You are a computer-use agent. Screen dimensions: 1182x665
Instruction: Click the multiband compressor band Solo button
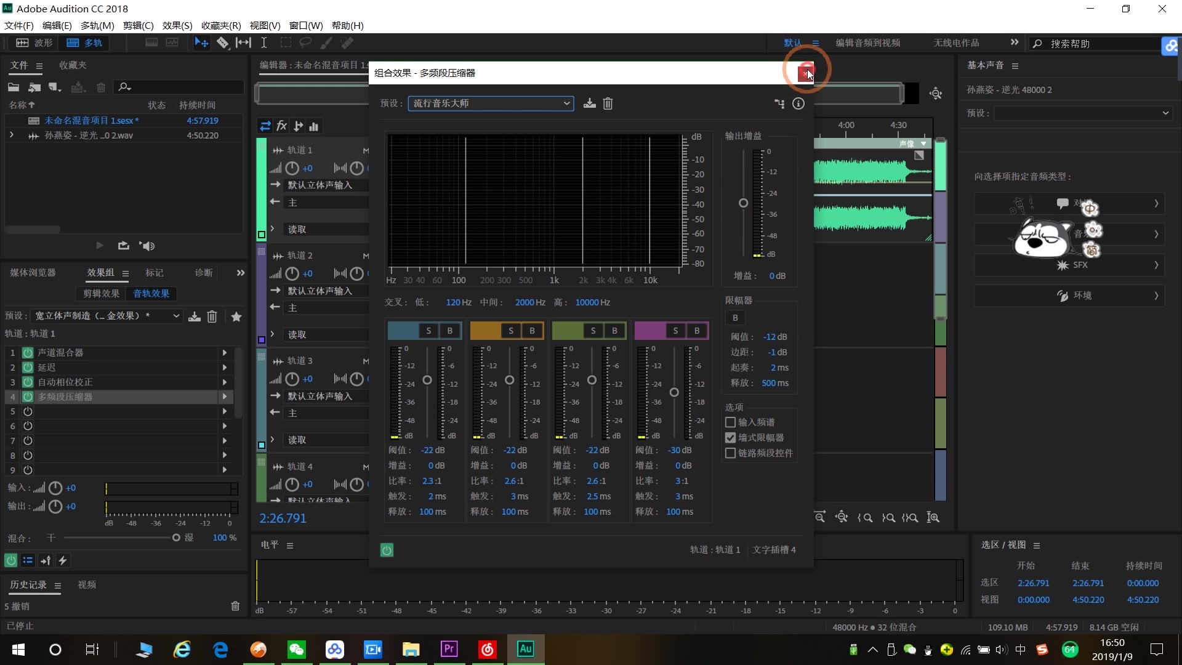pos(428,331)
